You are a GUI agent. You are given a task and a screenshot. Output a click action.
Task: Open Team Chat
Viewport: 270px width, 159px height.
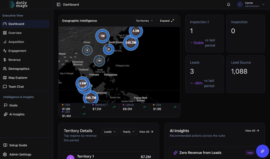click(x=25, y=87)
